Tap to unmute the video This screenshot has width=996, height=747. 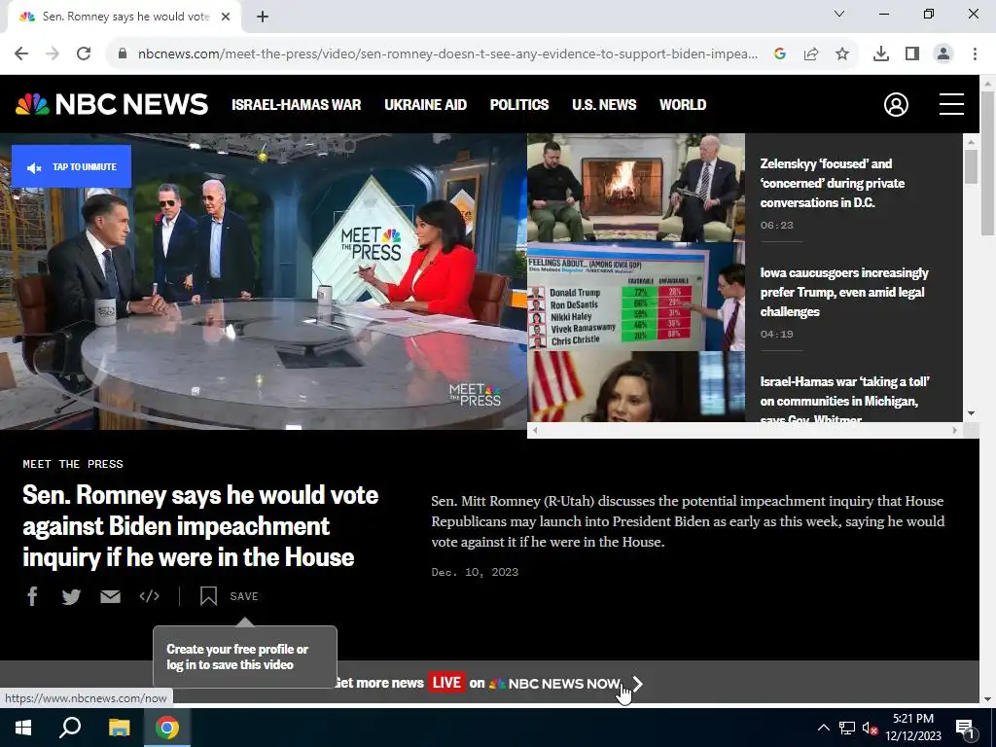click(x=71, y=166)
